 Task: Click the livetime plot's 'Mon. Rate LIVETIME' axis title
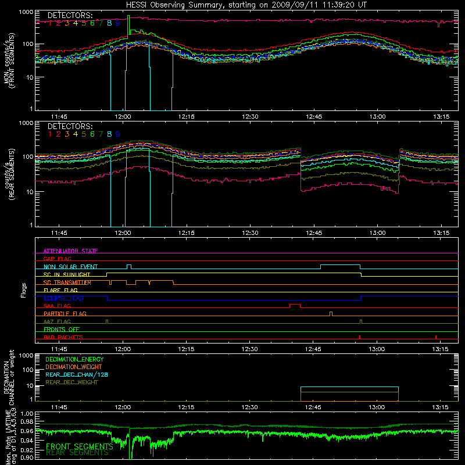(x=9, y=438)
